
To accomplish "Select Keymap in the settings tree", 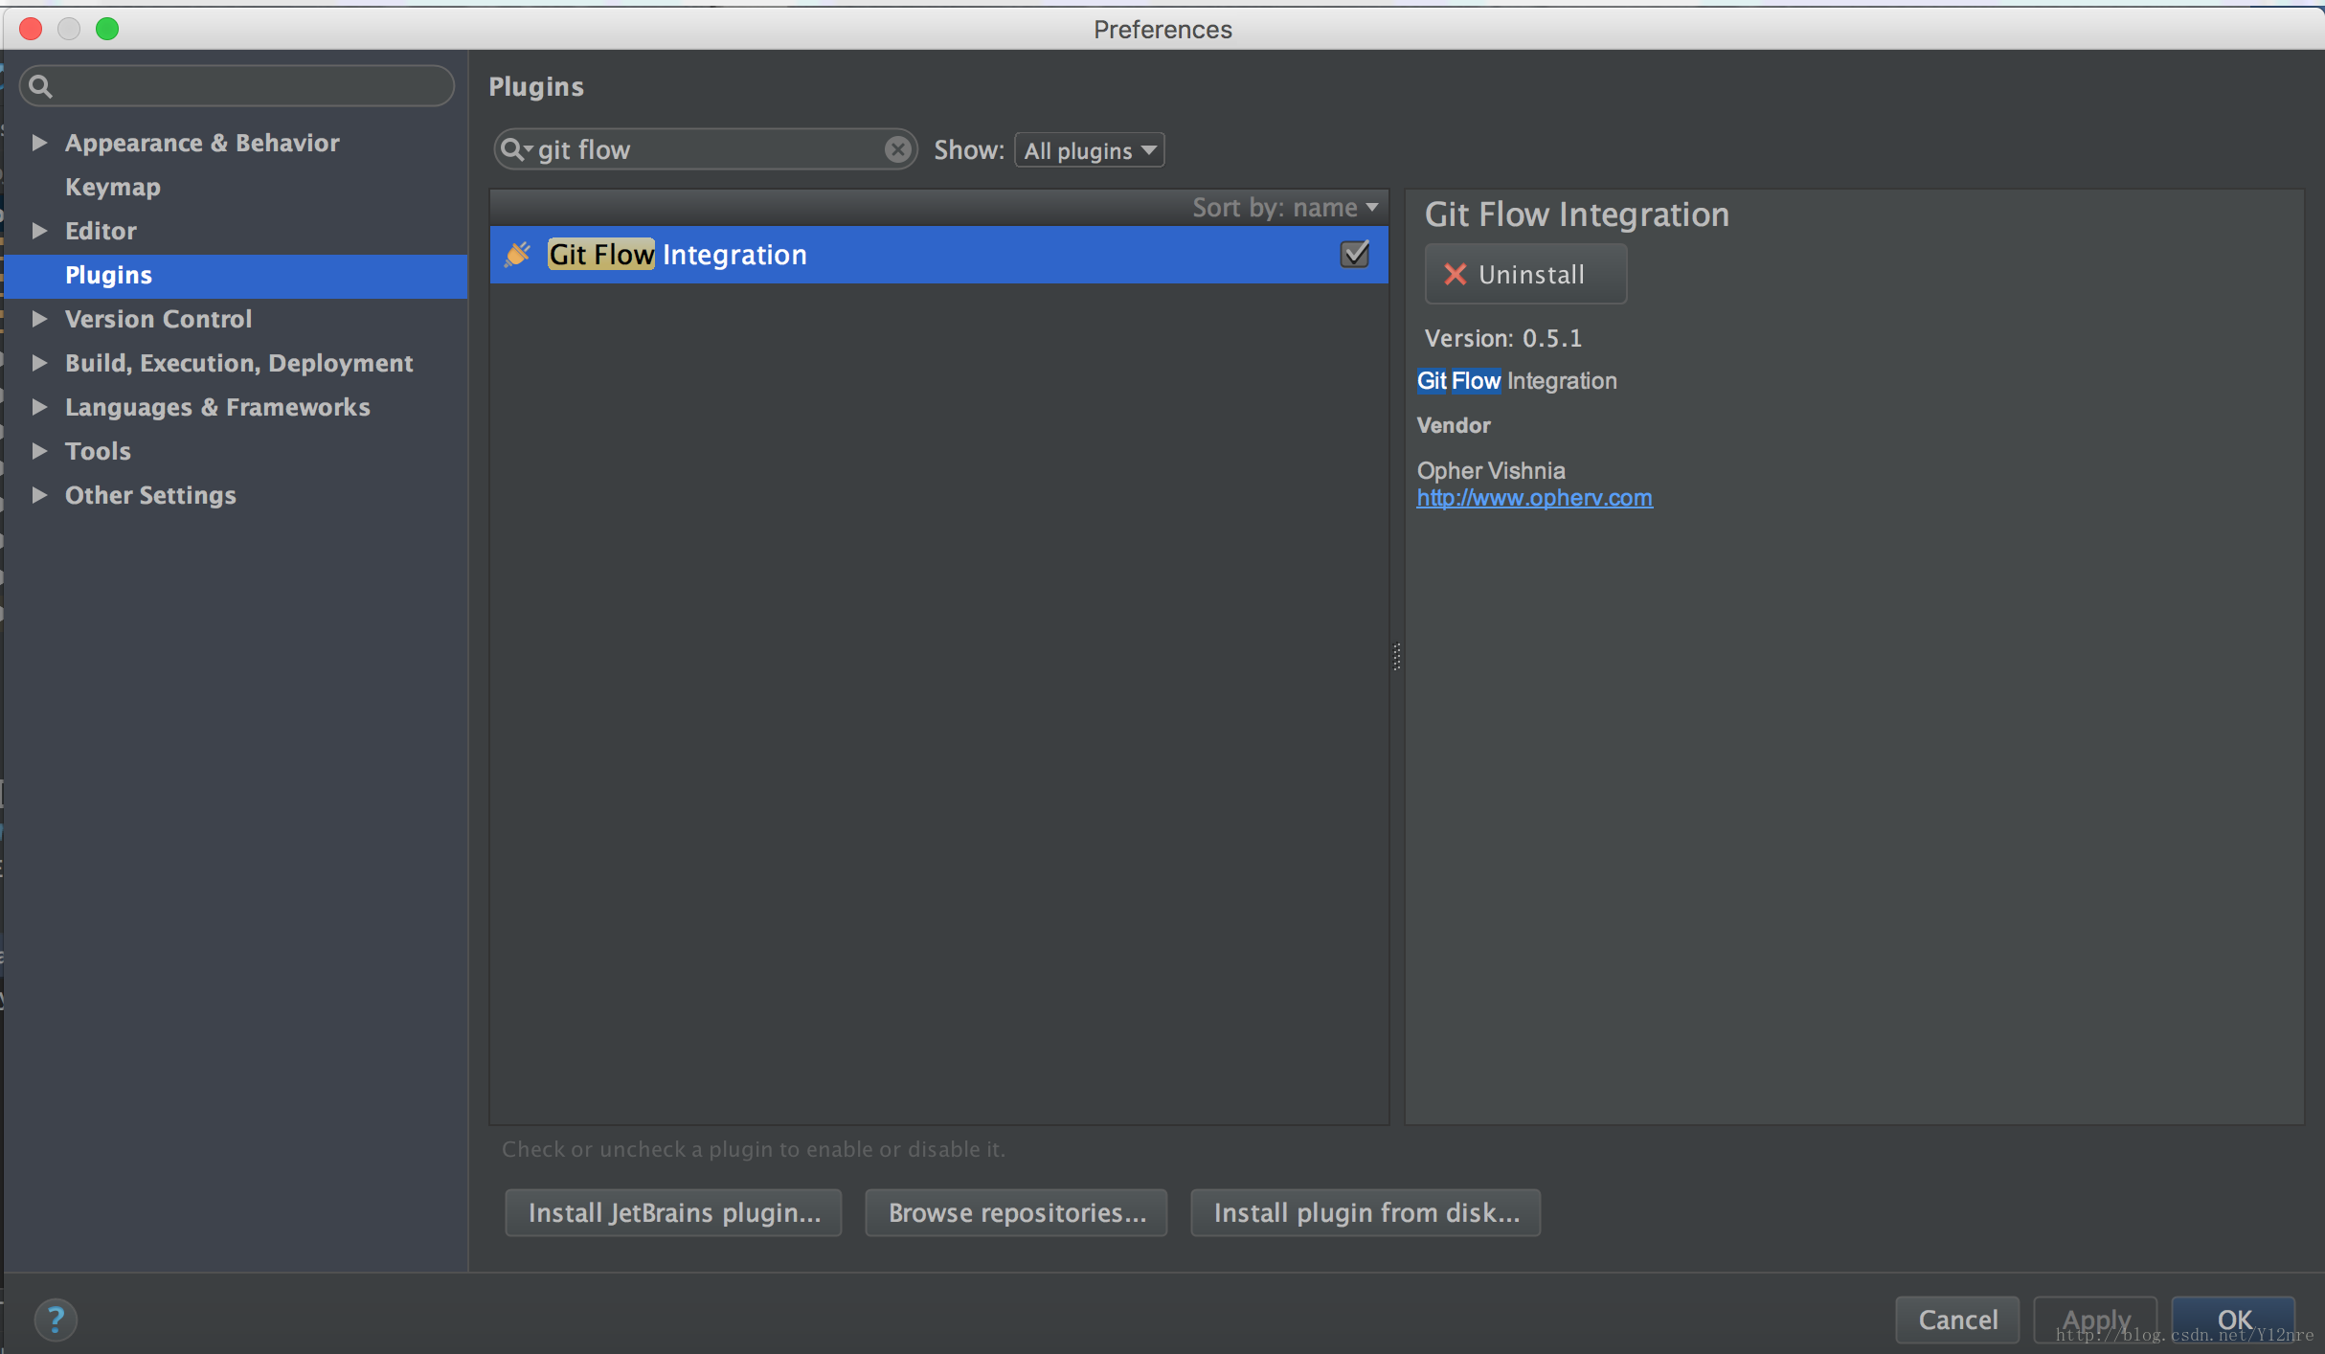I will pos(113,187).
